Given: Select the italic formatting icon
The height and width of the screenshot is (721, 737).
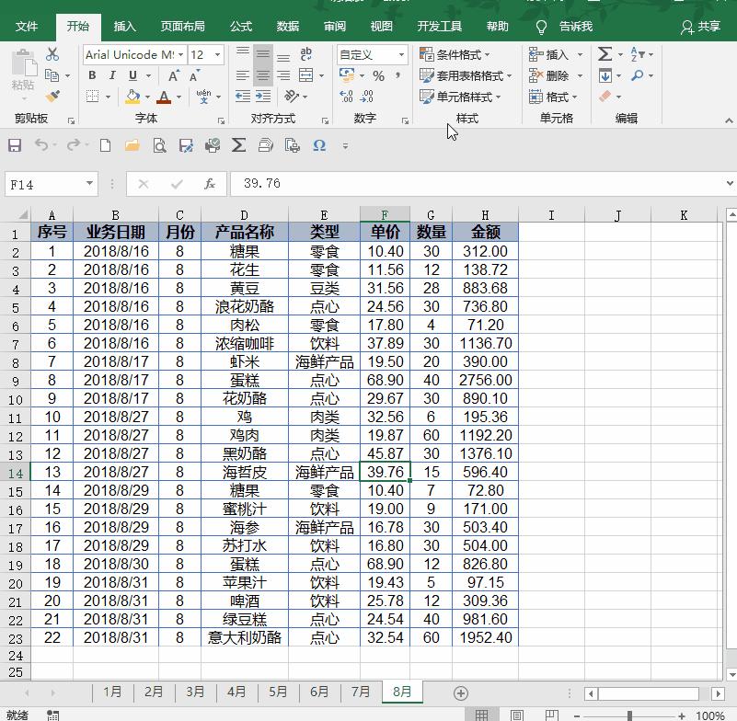Looking at the screenshot, I should click(113, 74).
